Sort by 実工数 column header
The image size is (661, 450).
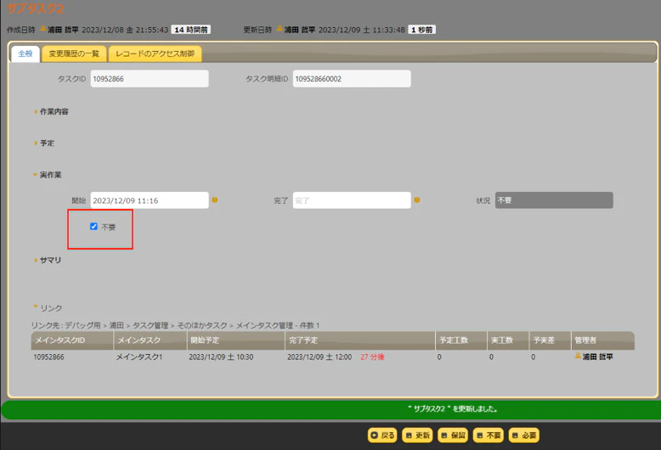coord(508,340)
